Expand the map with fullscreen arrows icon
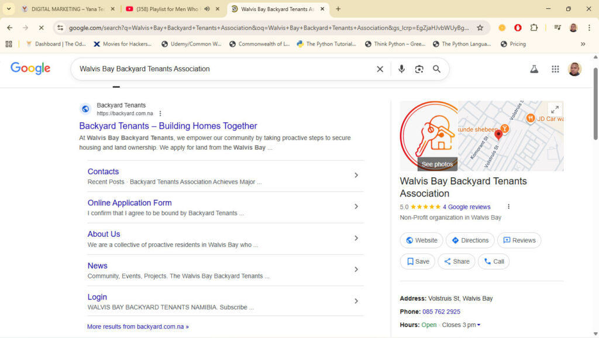Image resolution: width=599 pixels, height=338 pixels. click(555, 109)
